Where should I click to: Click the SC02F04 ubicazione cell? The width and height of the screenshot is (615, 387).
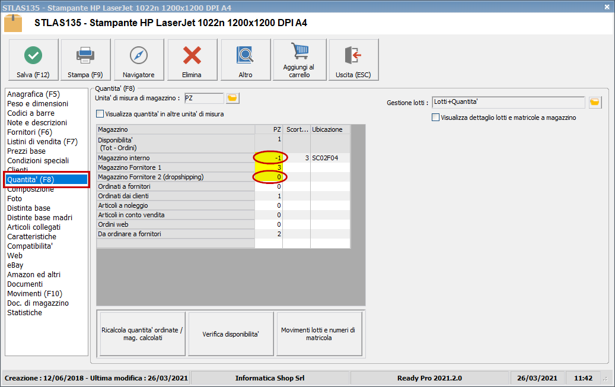pyautogui.click(x=327, y=158)
